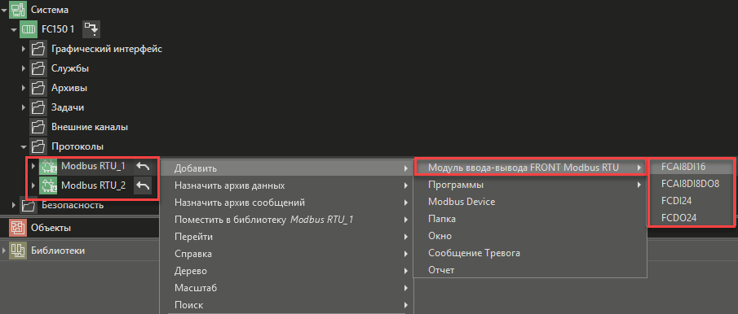The width and height of the screenshot is (738, 314).
Task: Open the Библиотеки section label
Action: click(x=58, y=251)
